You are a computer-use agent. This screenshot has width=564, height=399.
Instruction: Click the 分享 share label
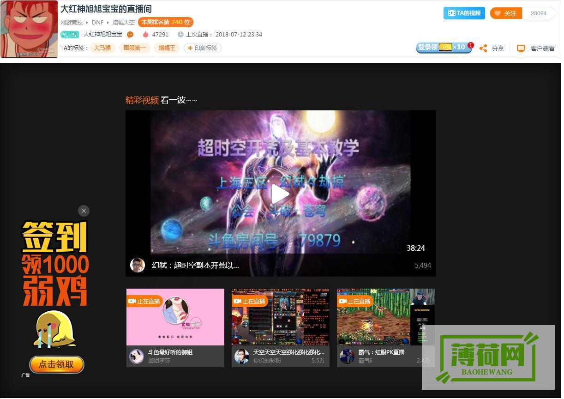498,48
